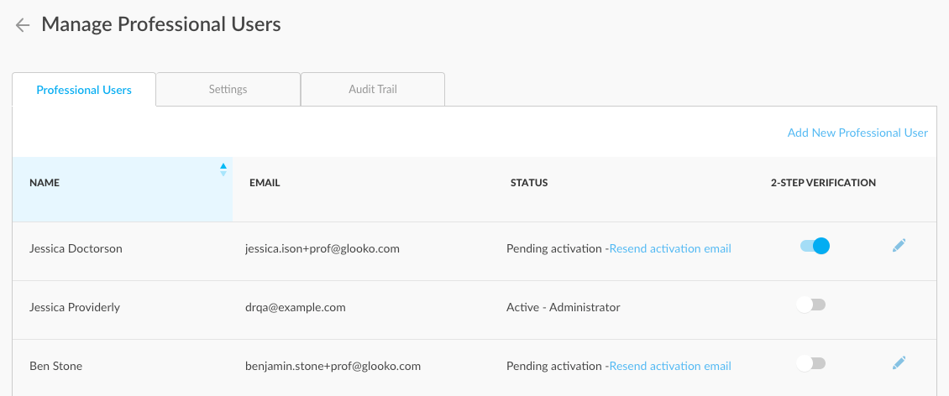
Task: Click the EMAIL column header
Action: pos(265,183)
